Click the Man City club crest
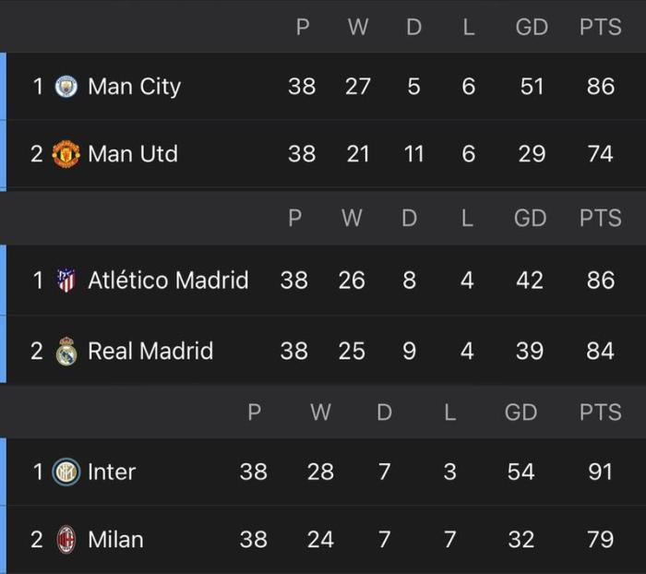Viewport: 646px width, 574px height. (x=66, y=87)
